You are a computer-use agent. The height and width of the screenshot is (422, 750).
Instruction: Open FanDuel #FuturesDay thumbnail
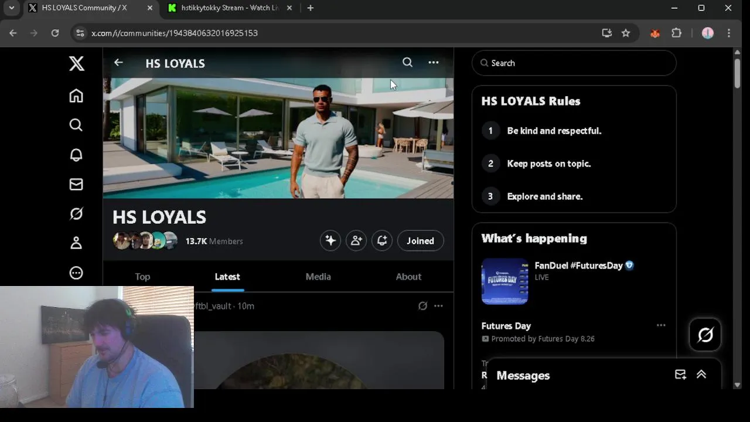pyautogui.click(x=504, y=281)
